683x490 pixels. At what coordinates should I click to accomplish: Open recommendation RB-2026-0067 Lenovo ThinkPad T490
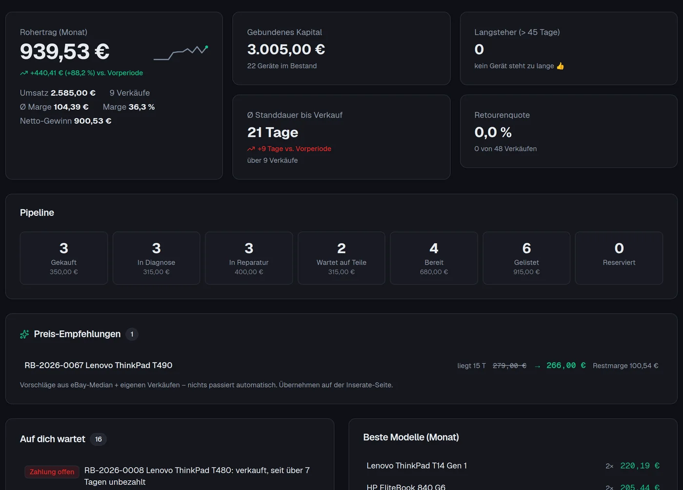click(341, 366)
